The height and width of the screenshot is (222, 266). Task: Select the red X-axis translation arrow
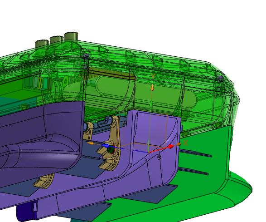pyautogui.click(x=171, y=147)
